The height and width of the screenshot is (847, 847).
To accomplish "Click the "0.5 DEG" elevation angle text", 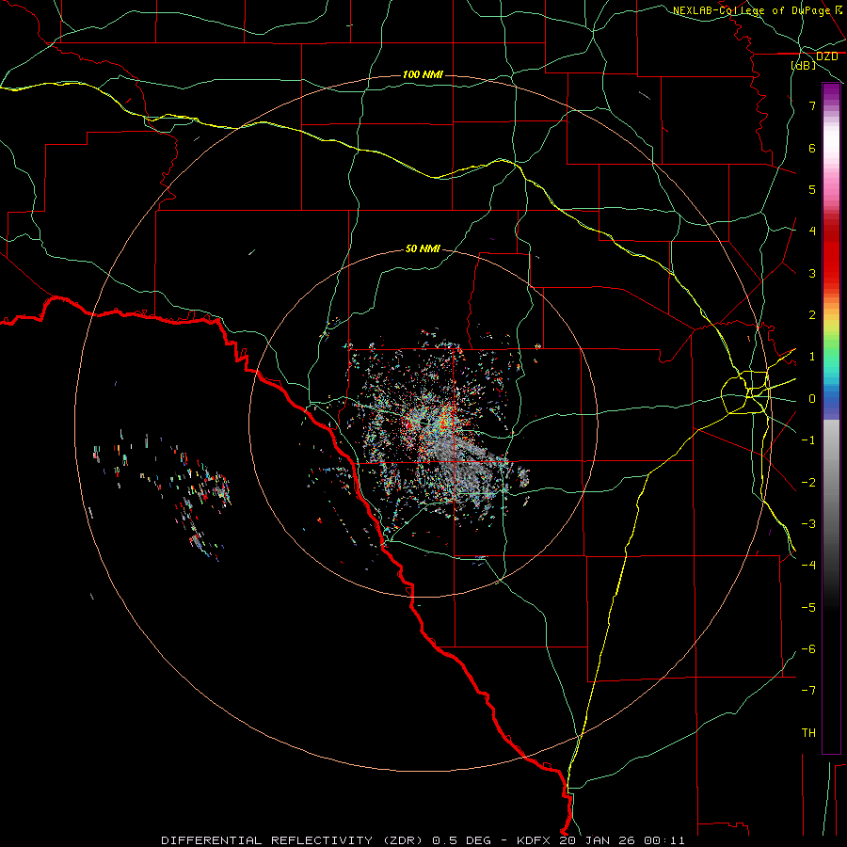I will tap(461, 840).
